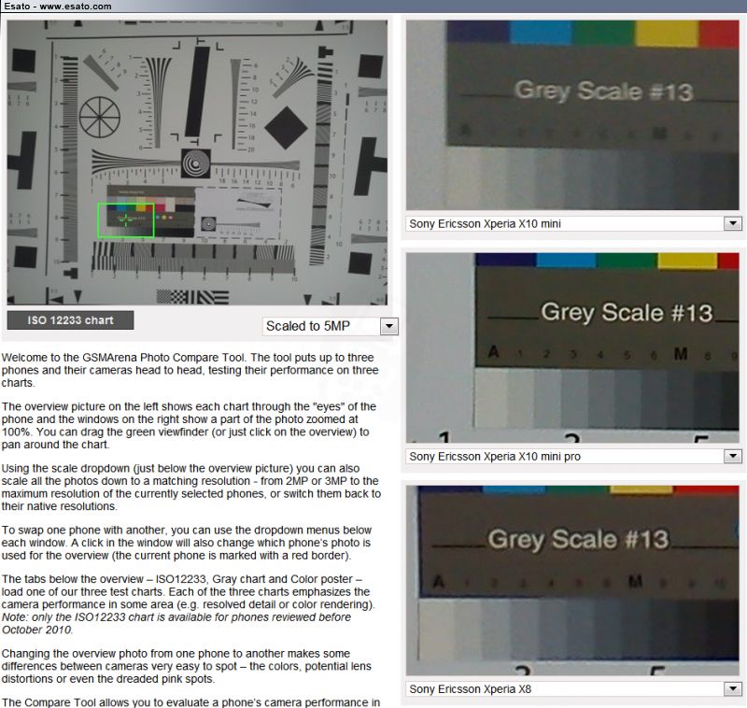Screen dimensions: 747x708
Task: Click the paragraph starting 'Using the scale dropdown'
Action: (191, 487)
